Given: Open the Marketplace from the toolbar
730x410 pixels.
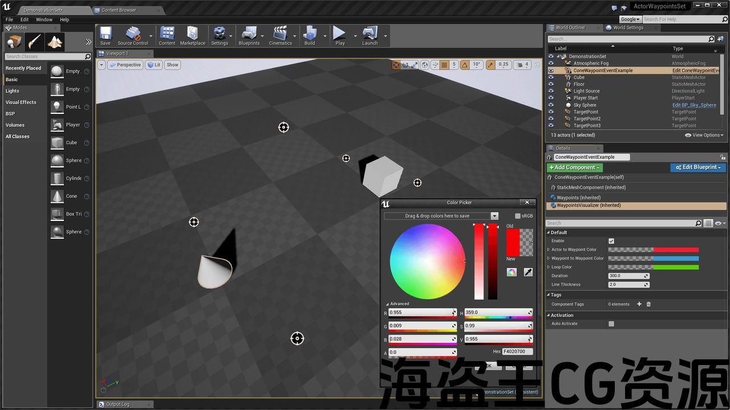Looking at the screenshot, I should pyautogui.click(x=192, y=35).
